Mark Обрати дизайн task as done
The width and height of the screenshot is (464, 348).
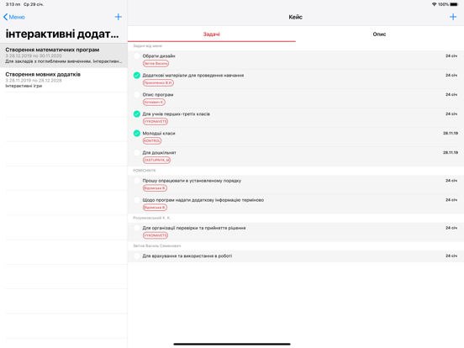pos(137,56)
